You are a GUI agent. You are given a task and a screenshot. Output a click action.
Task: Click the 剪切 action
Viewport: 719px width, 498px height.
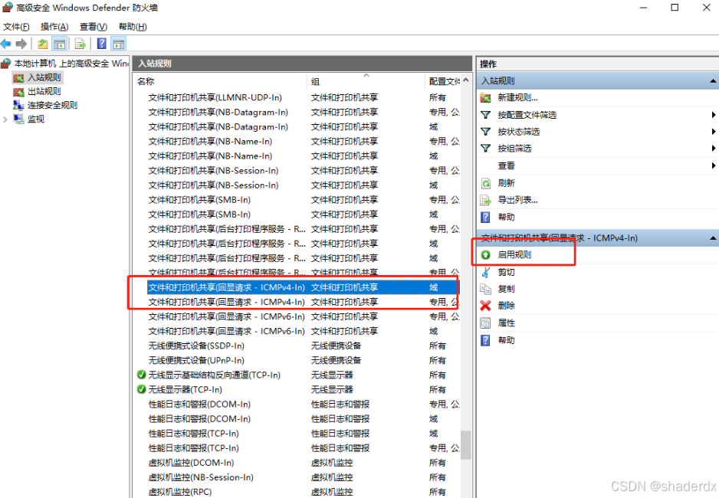506,272
